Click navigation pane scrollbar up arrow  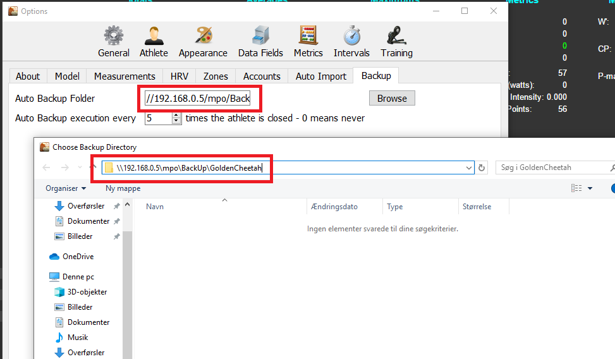point(127,204)
